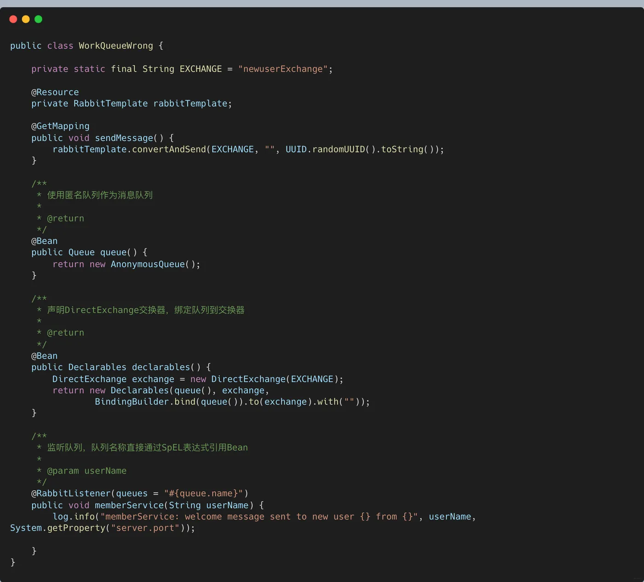644x582 pixels.
Task: Select the class name WorkQueueWrong
Action: coord(116,46)
